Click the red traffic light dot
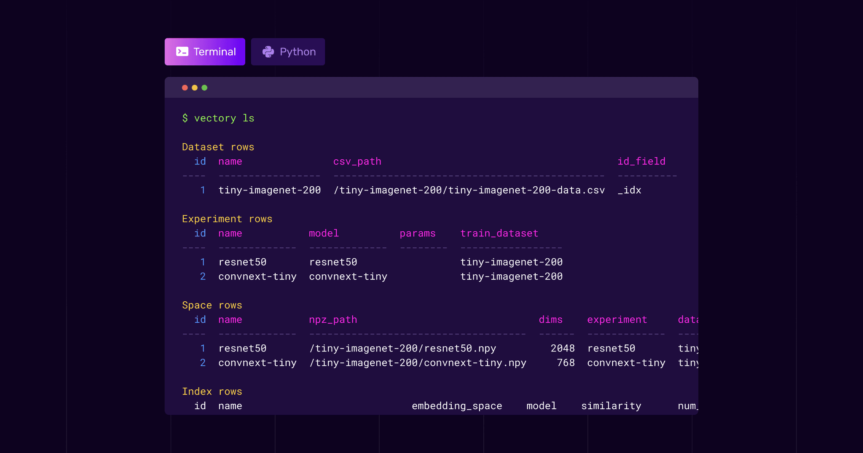The height and width of the screenshot is (453, 863). click(185, 87)
